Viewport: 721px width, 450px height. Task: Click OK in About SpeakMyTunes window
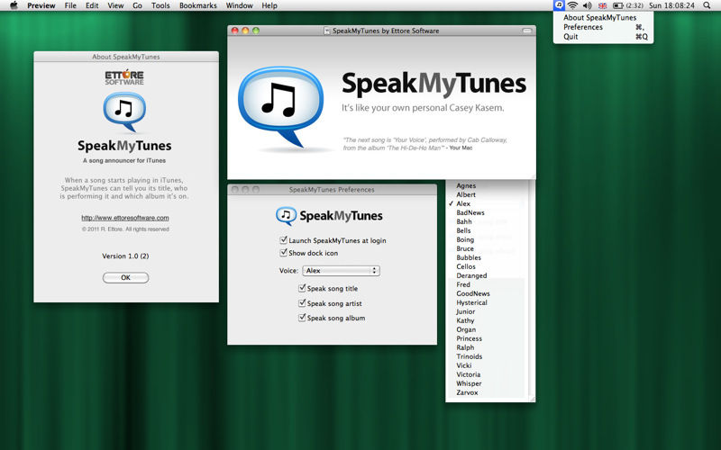[x=125, y=277]
